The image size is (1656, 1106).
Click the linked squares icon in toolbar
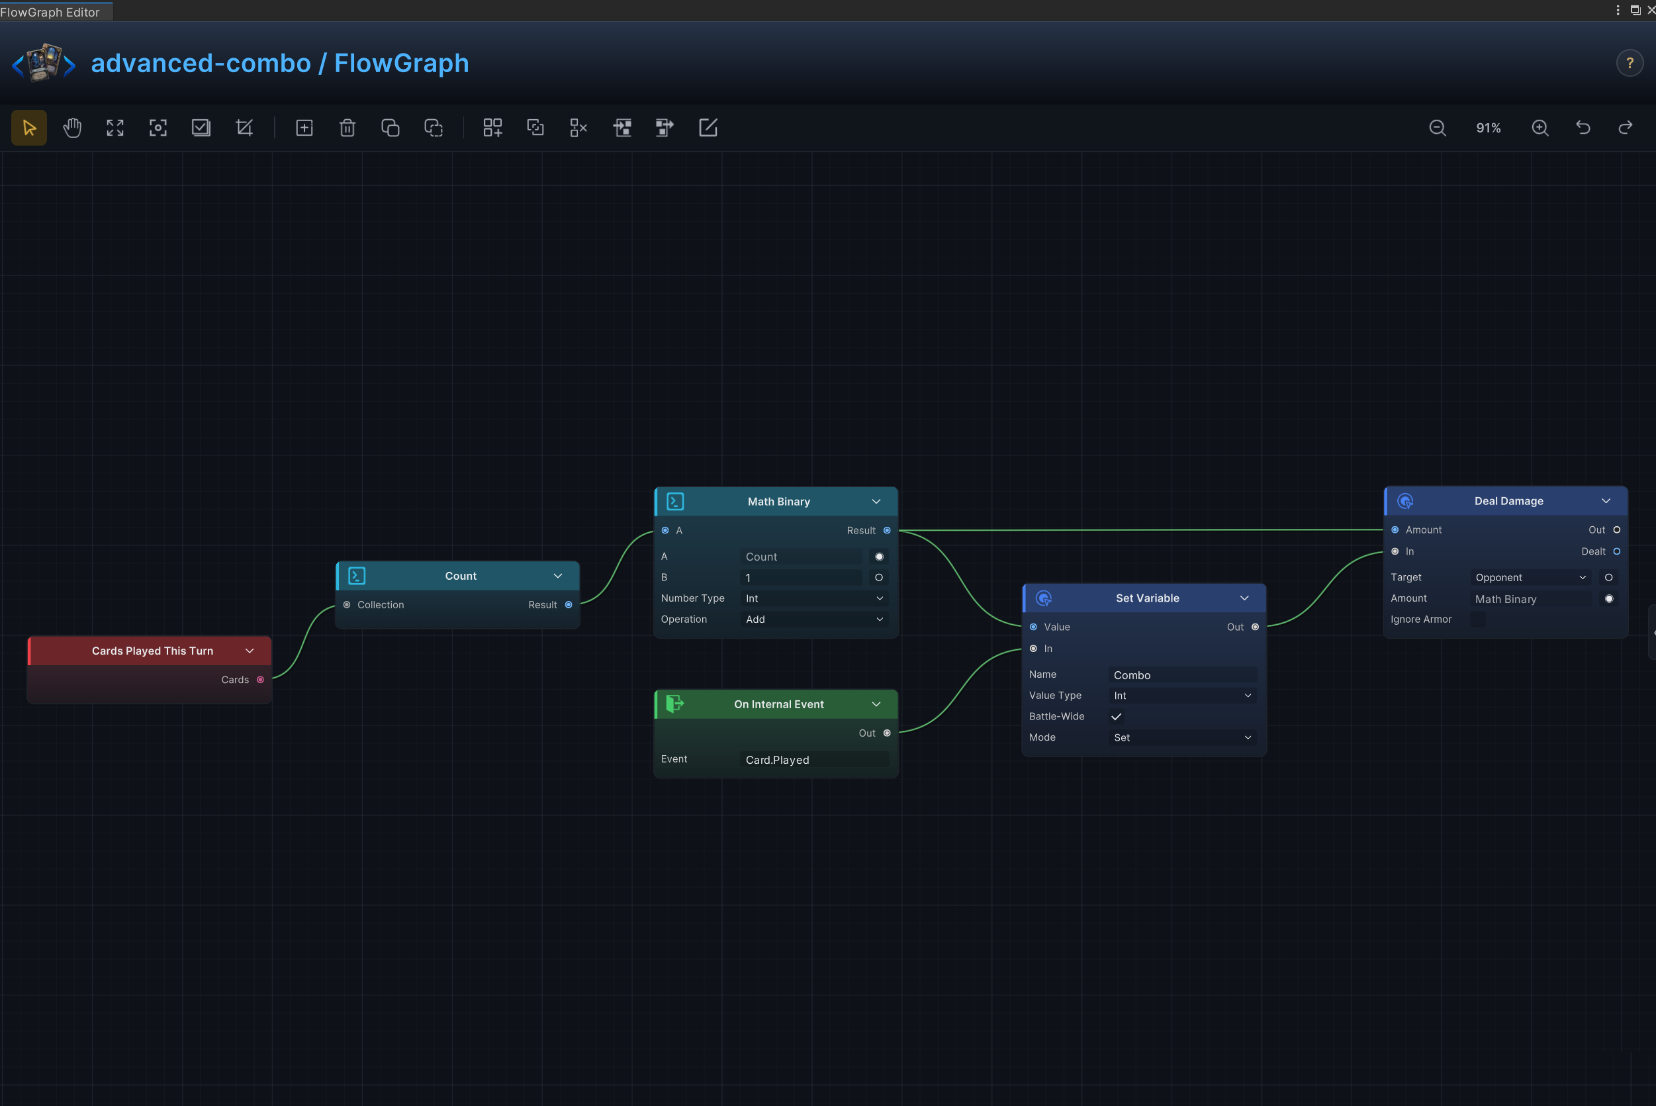[x=535, y=128]
